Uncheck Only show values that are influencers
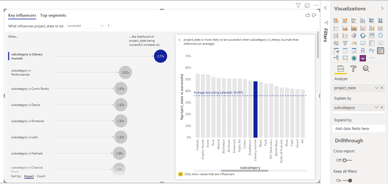Viewport: 388px width, 184px height. [181, 174]
